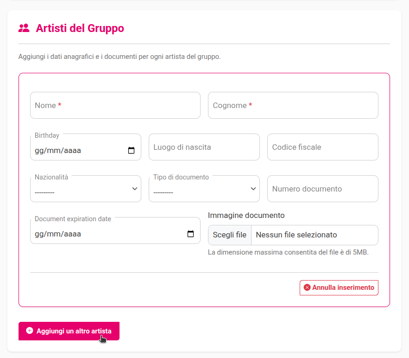Click the Scegli file button
409x358 pixels.
click(230, 235)
